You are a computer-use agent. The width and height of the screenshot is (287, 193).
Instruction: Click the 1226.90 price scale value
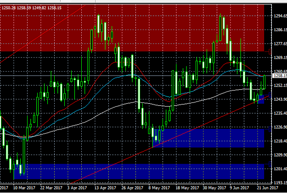pyautogui.click(x=280, y=127)
